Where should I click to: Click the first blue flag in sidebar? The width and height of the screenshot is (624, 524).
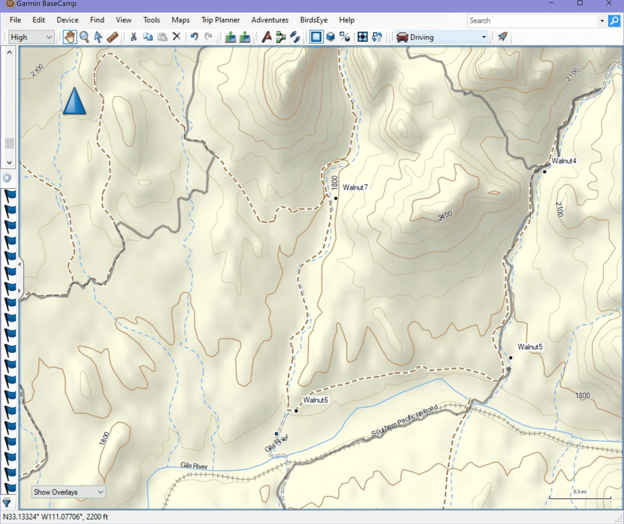(x=10, y=196)
